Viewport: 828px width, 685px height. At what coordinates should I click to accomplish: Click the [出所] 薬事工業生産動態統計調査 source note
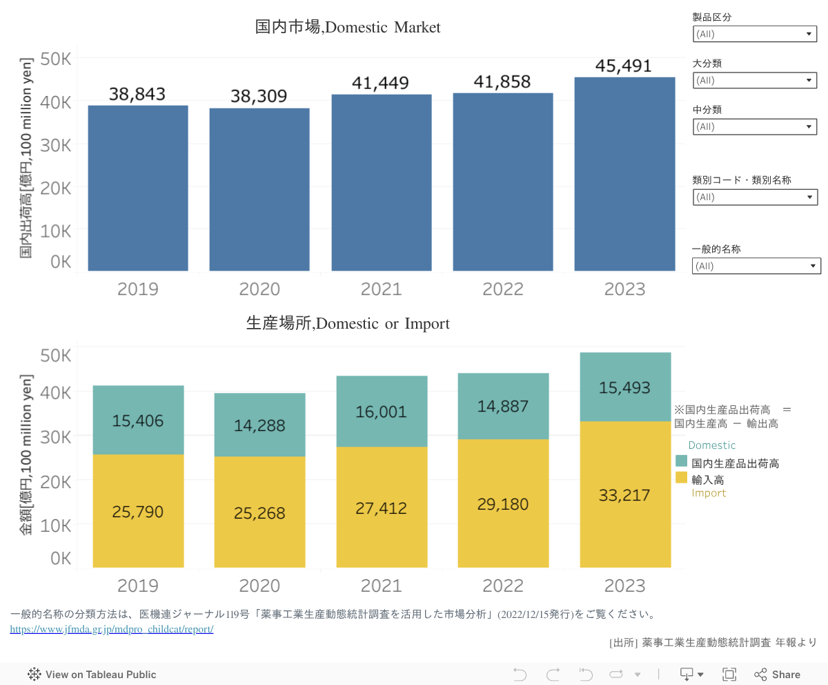713,642
